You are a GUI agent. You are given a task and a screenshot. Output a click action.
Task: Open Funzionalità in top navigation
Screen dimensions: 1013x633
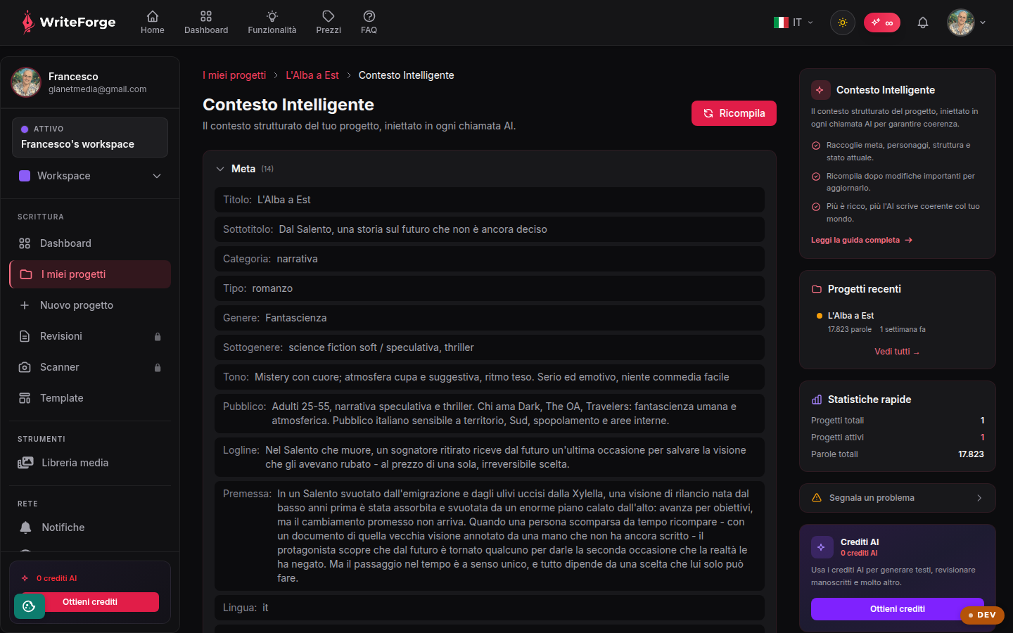click(x=272, y=23)
